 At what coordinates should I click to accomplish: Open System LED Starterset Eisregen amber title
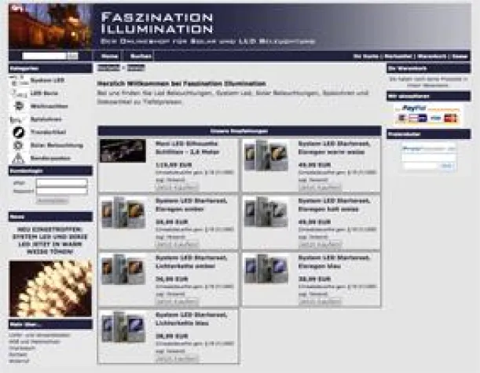tap(192, 205)
